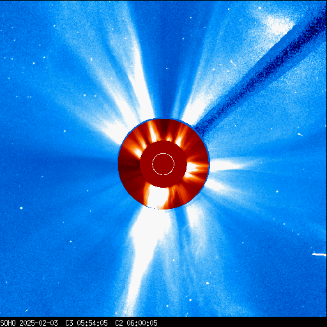Click the narrow streamer right of red disk

(x=229, y=165)
